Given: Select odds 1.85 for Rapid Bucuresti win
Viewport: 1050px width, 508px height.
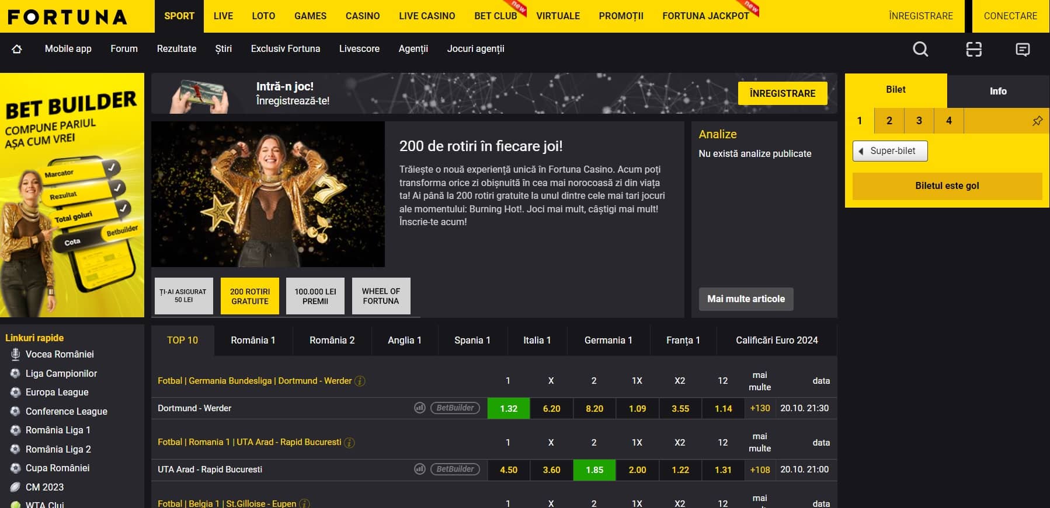Looking at the screenshot, I should point(594,470).
